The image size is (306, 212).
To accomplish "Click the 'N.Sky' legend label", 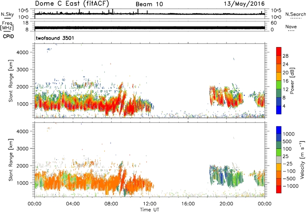I will [7, 14].
